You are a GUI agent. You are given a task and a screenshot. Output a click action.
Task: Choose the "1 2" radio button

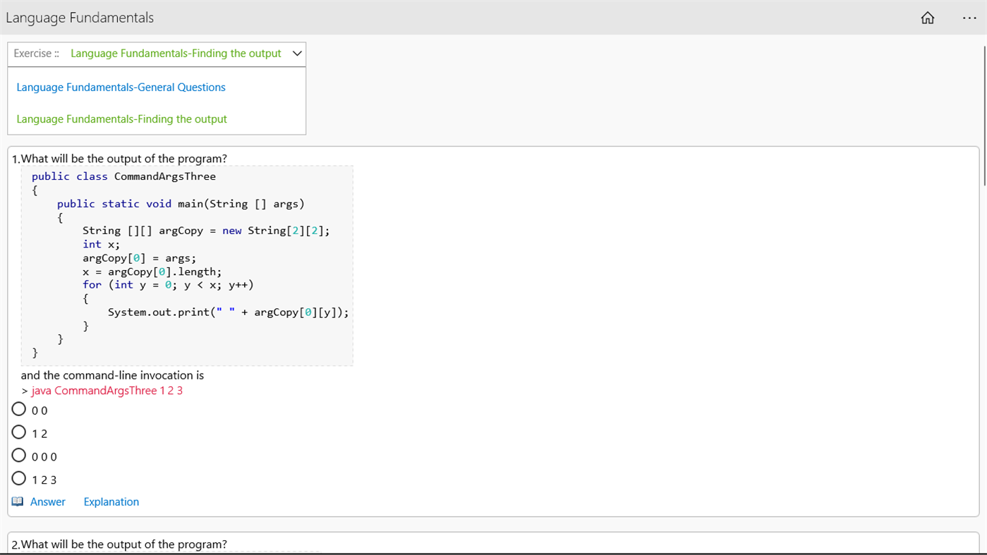19,432
